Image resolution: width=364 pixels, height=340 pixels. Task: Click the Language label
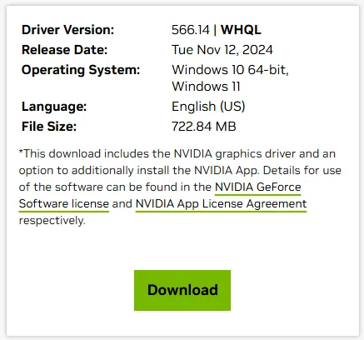[54, 107]
